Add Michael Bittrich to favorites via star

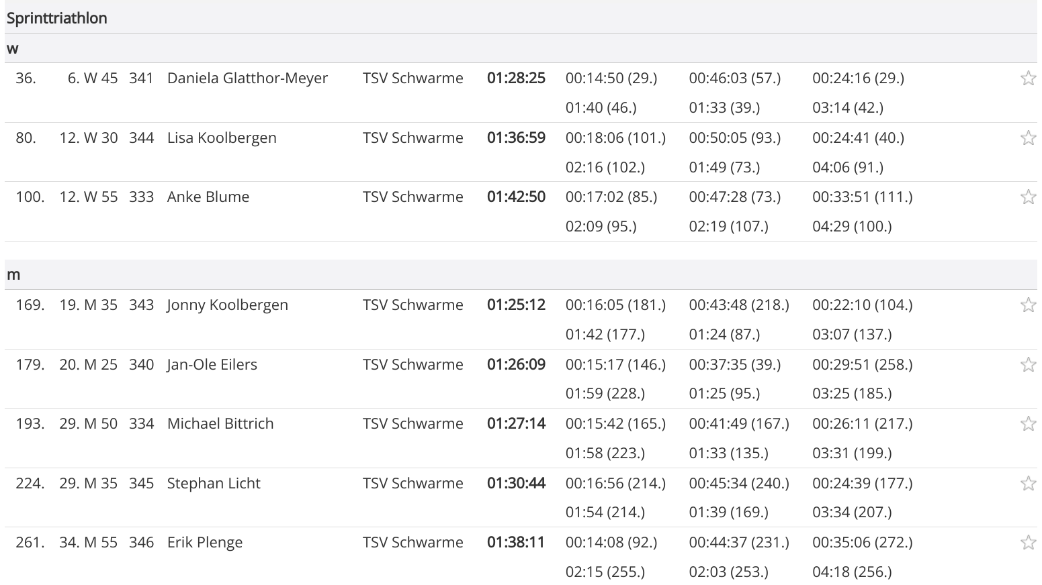[x=1027, y=424]
